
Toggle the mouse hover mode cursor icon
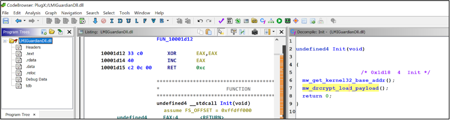pos(221,32)
